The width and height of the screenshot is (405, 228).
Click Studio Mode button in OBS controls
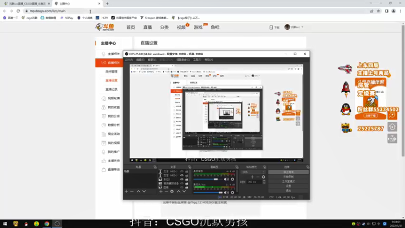pos(288,181)
